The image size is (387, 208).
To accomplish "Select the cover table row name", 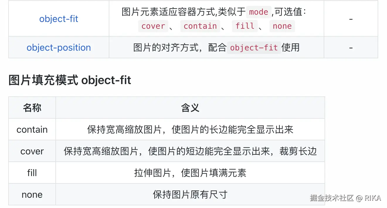I will click(x=32, y=151).
